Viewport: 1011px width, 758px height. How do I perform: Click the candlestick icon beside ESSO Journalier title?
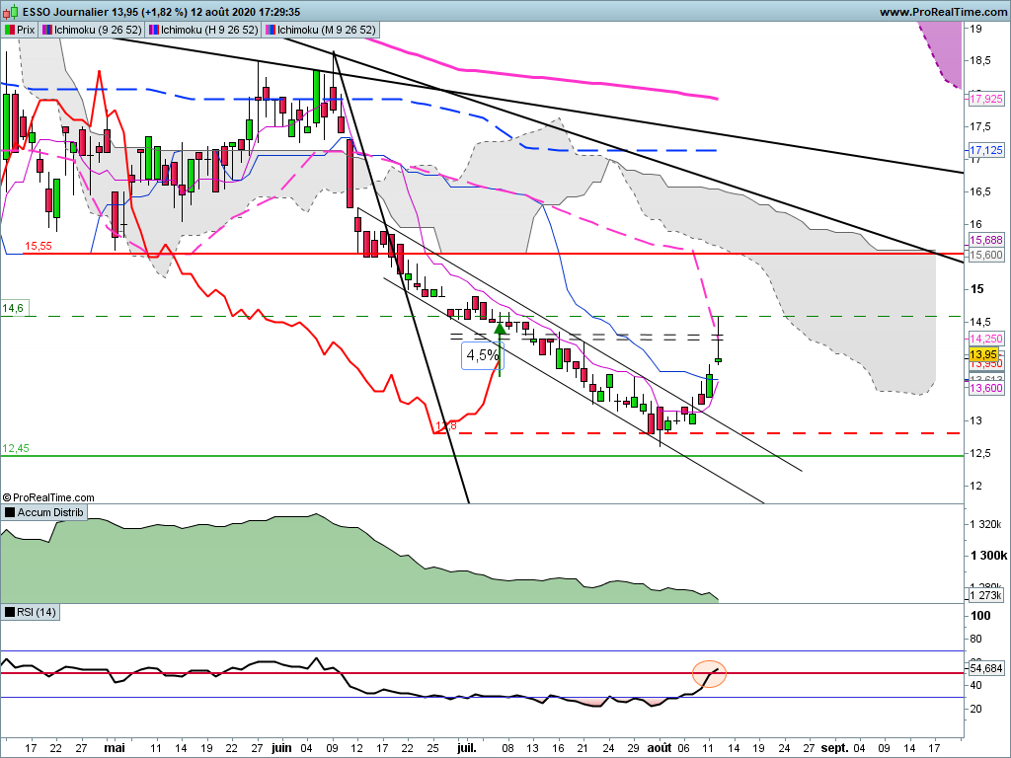point(11,12)
